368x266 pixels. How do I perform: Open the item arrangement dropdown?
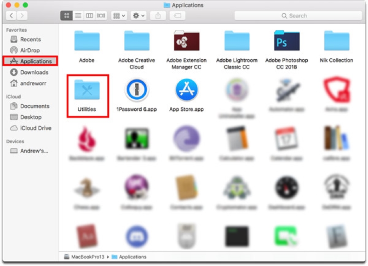pyautogui.click(x=119, y=16)
